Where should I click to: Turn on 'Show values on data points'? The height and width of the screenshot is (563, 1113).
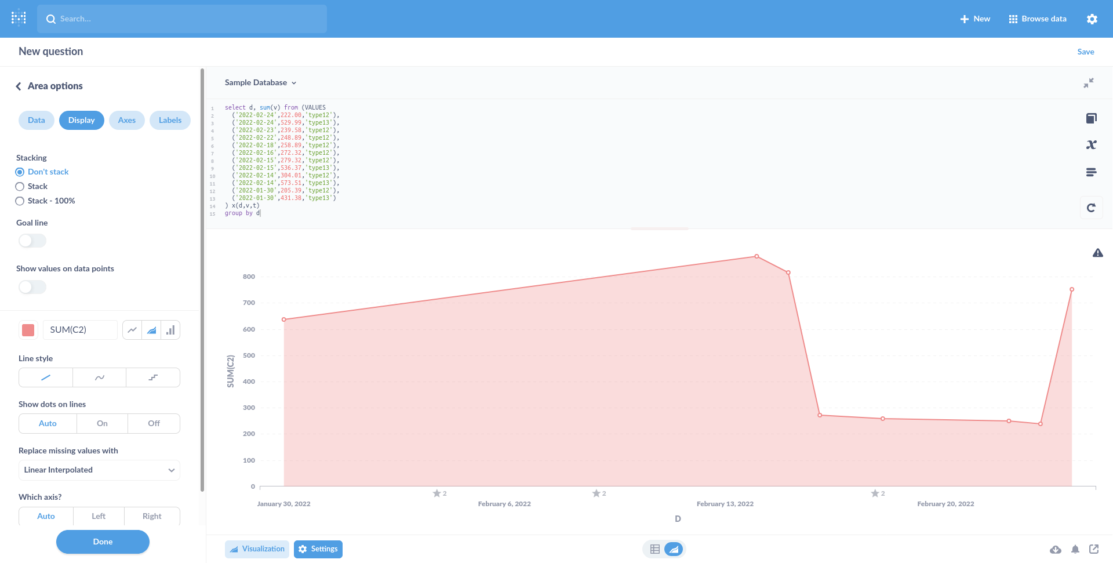point(32,286)
